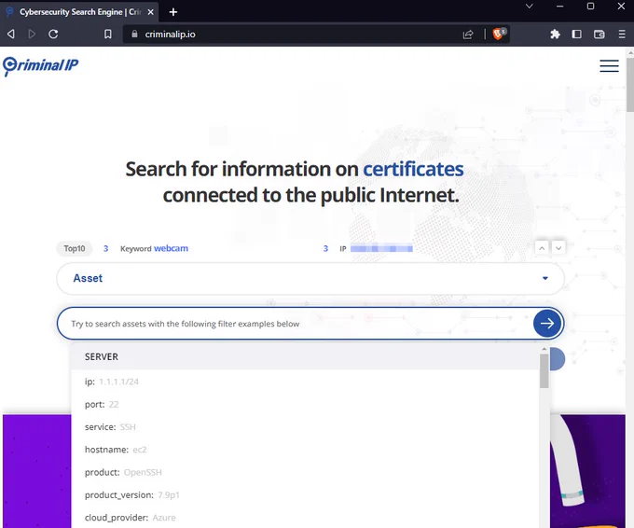The height and width of the screenshot is (528, 634).
Task: Open the extensions puzzle icon
Action: point(555,34)
